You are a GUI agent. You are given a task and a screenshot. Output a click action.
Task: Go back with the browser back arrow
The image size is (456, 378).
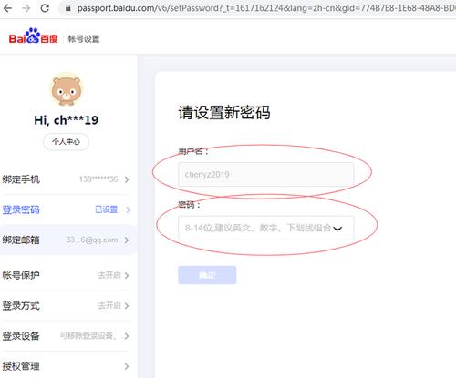[7, 8]
